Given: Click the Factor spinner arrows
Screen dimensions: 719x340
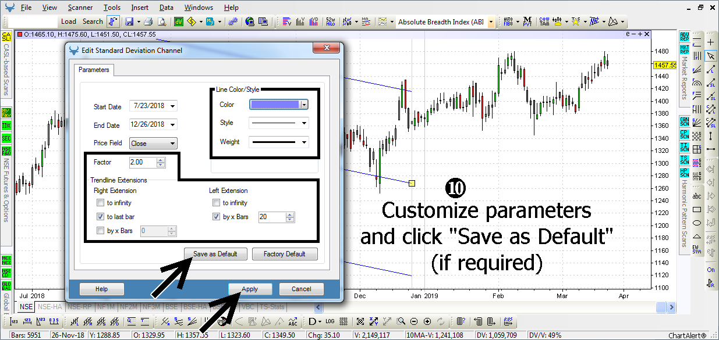Looking at the screenshot, I should [161, 163].
